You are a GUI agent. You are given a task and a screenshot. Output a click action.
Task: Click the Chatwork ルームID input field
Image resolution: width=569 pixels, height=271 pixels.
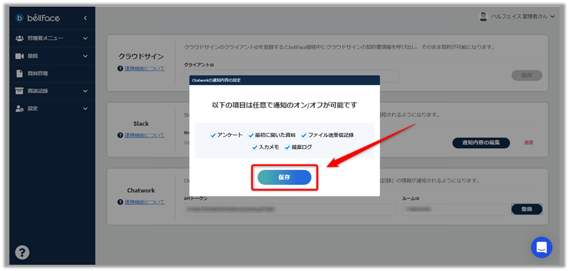[x=455, y=210]
